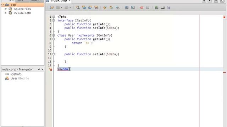
Task: Click Find Next Occurrence icon
Action: [x=90, y=7]
